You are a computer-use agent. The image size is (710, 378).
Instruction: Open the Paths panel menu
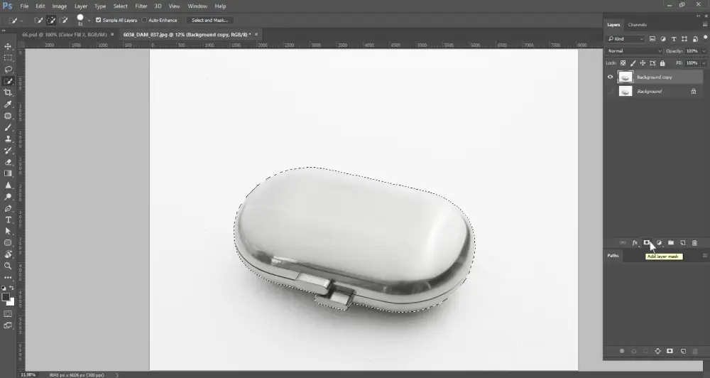(x=704, y=256)
